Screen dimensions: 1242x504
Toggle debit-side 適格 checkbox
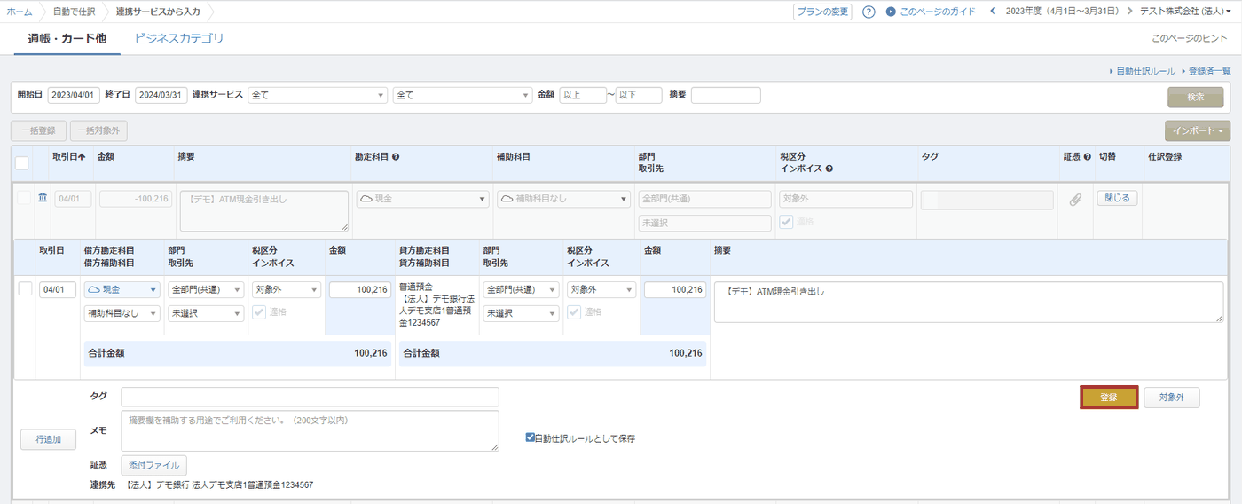coord(259,311)
